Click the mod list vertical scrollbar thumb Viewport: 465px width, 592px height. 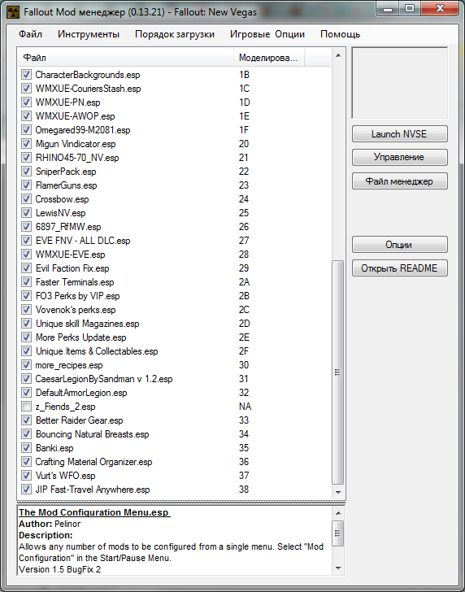pos(338,372)
